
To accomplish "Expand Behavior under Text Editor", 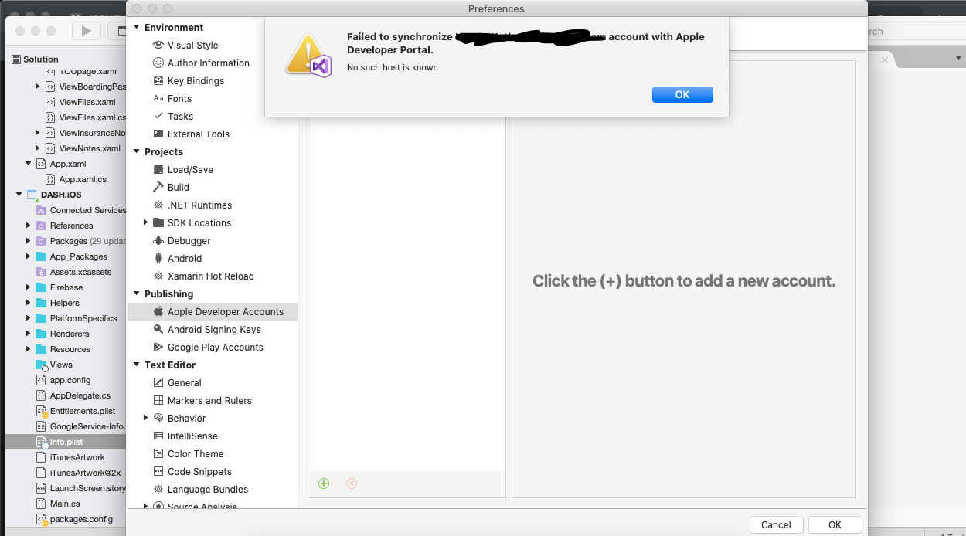I will coord(146,419).
